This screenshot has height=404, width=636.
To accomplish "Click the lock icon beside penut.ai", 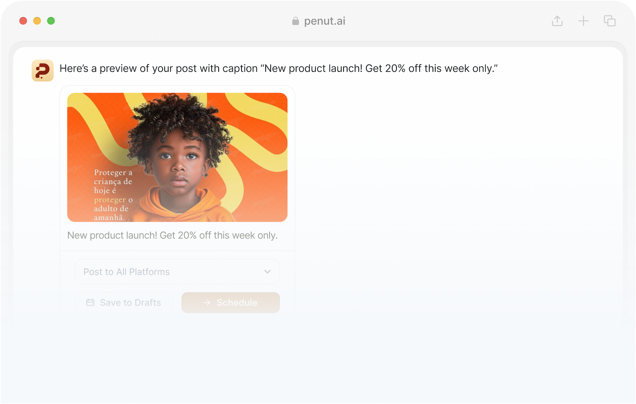I will (295, 21).
